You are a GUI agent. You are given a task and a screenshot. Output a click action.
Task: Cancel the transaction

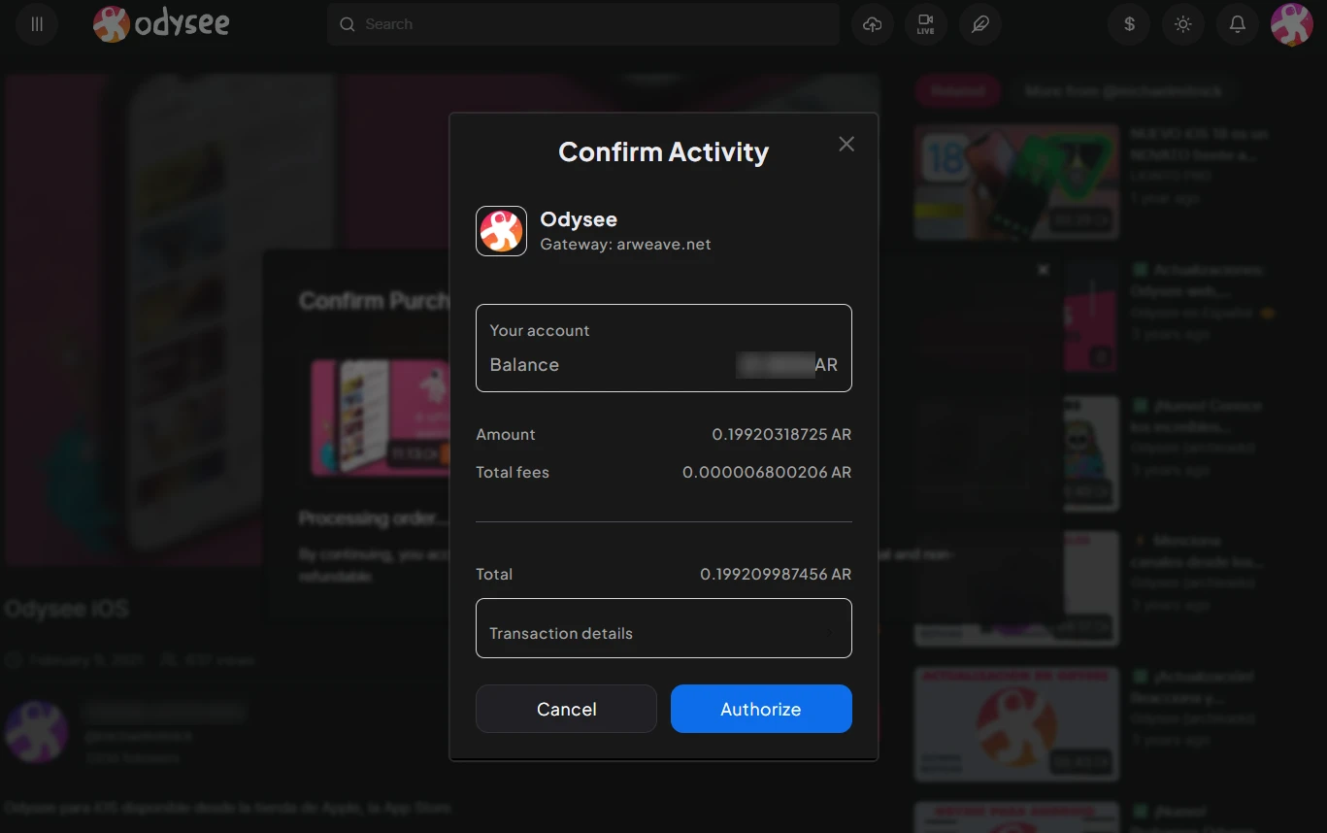[566, 709]
